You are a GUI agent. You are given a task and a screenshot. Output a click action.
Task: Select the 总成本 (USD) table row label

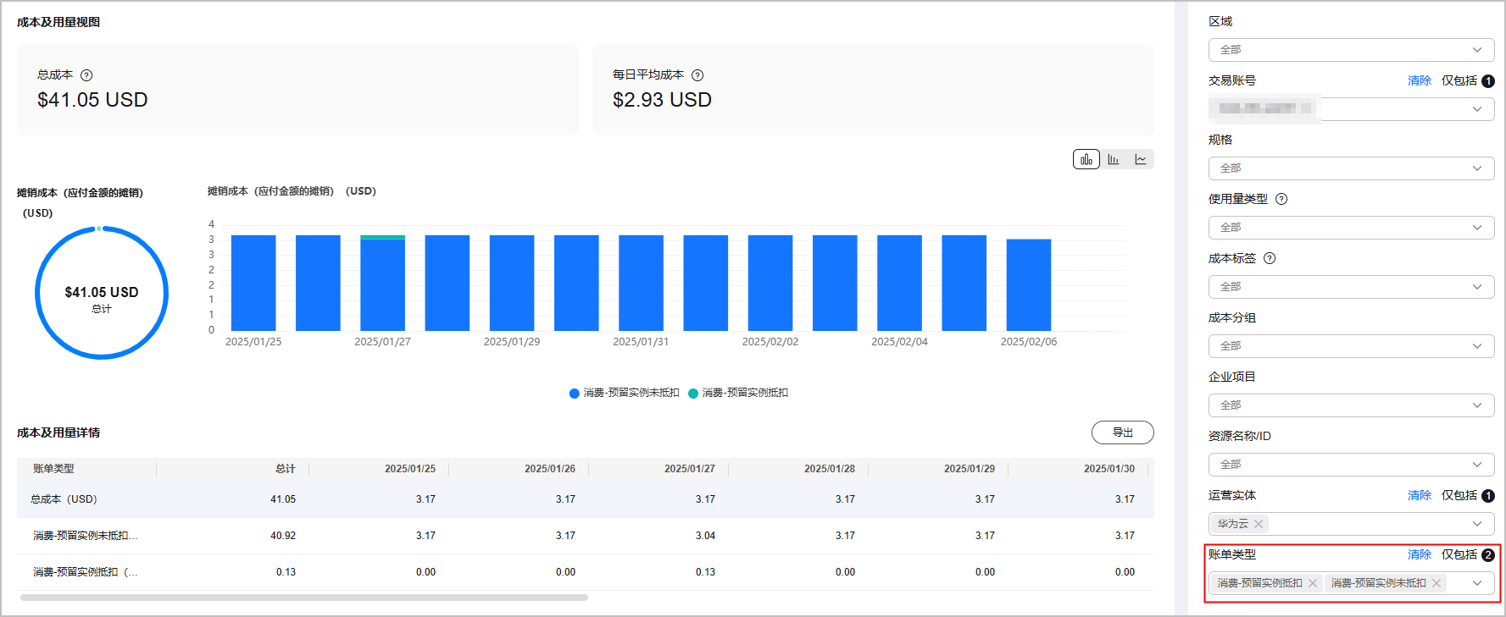[x=64, y=499]
